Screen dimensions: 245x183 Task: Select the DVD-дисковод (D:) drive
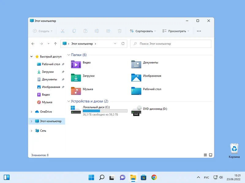(136, 111)
